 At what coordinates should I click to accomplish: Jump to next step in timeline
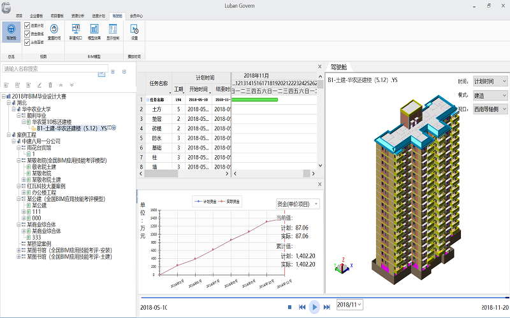pos(327,307)
